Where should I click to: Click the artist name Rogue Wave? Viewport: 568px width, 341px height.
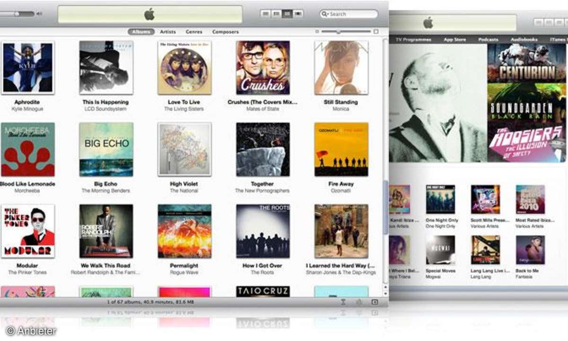(184, 273)
